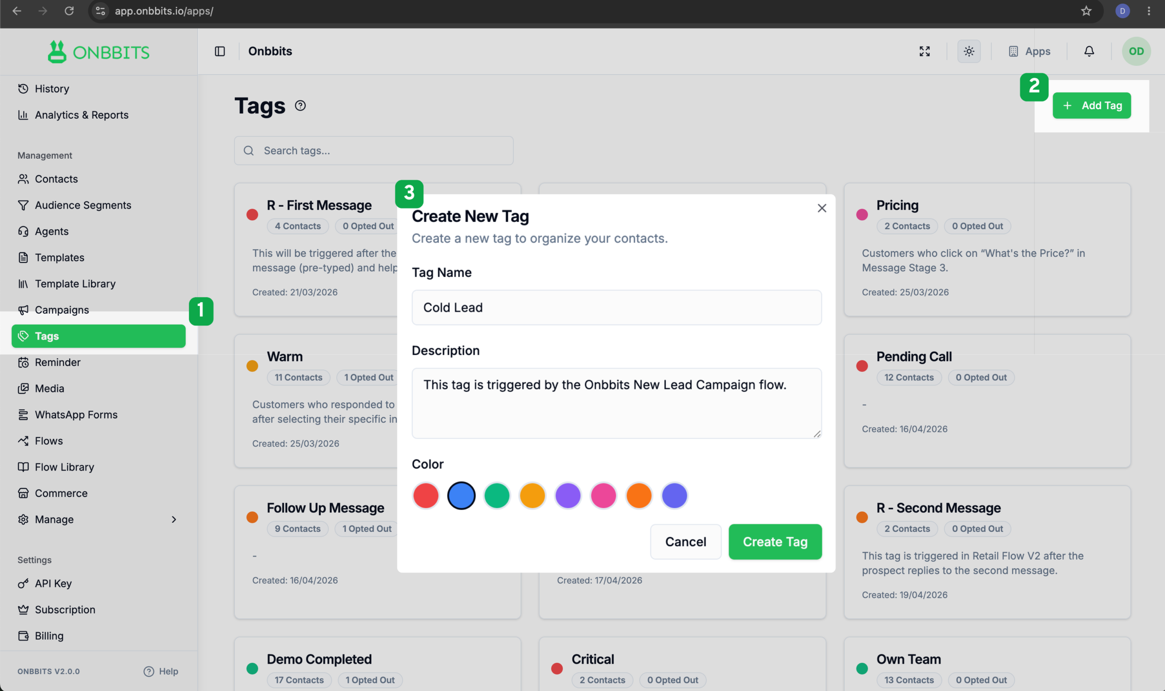This screenshot has height=691, width=1165.
Task: Open History in the sidebar
Action: [x=98, y=89]
